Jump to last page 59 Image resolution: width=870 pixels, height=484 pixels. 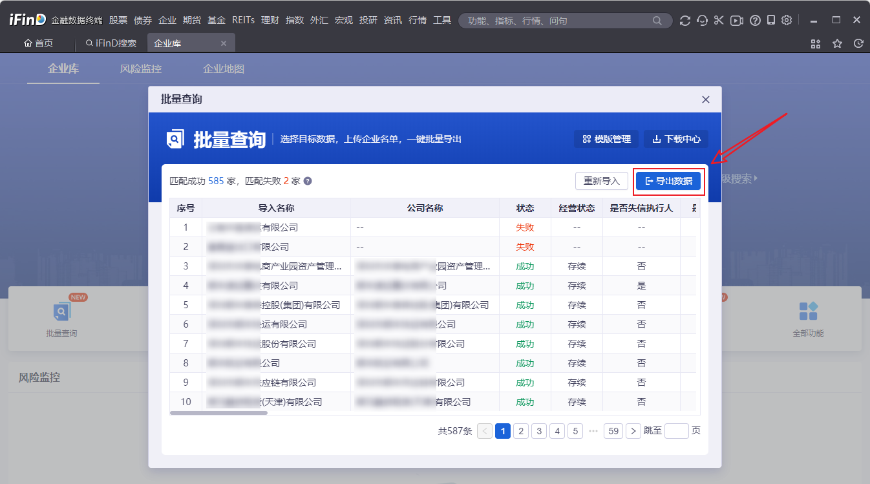pyautogui.click(x=613, y=431)
